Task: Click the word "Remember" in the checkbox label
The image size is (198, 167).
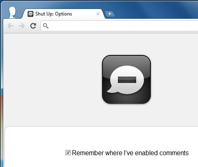Action: click(88, 153)
